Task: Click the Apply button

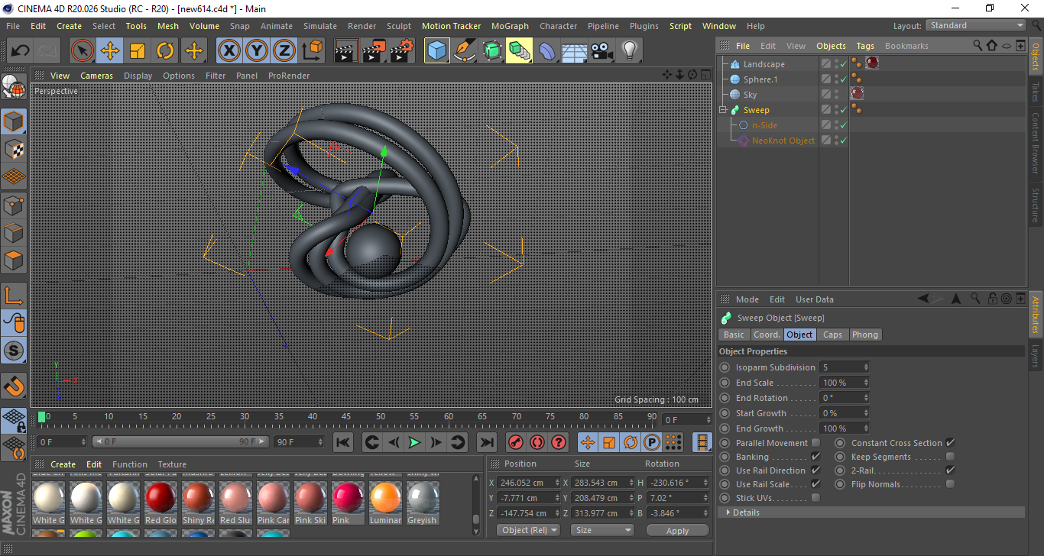Action: 677,529
